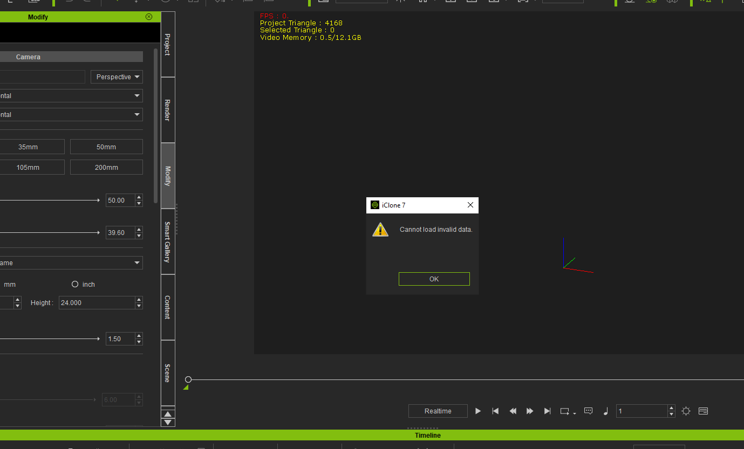Click the 3D axis gizmo in viewport
744x449 pixels.
coord(577,255)
